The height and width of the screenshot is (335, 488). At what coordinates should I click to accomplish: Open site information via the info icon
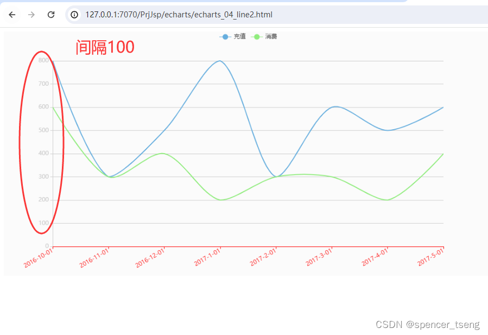pos(73,15)
